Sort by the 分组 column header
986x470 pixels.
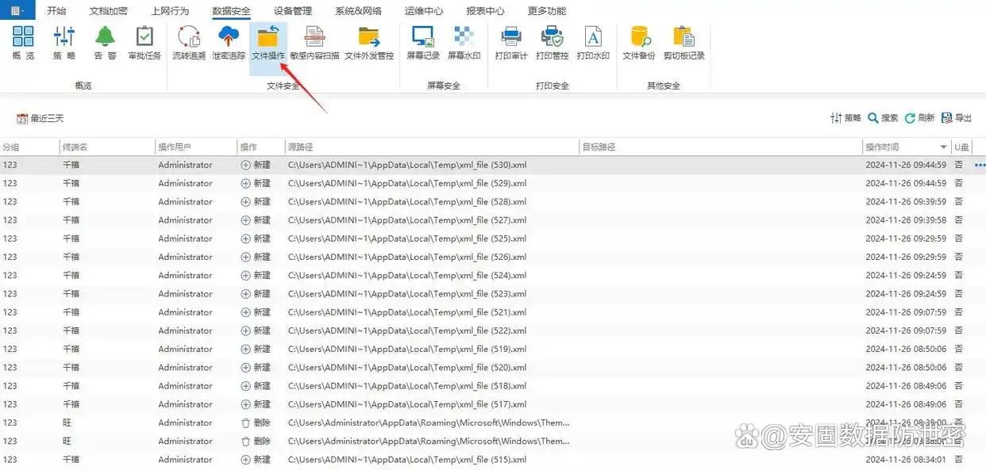[29, 147]
